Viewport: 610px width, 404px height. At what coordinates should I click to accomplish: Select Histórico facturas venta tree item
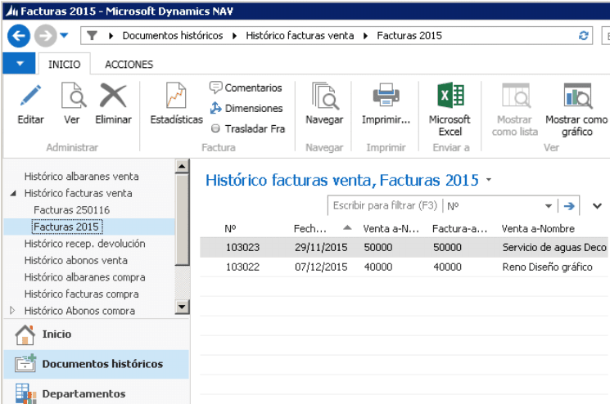tap(79, 193)
